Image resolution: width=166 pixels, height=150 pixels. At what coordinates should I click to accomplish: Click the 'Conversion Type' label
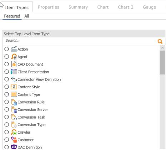[x=31, y=125]
